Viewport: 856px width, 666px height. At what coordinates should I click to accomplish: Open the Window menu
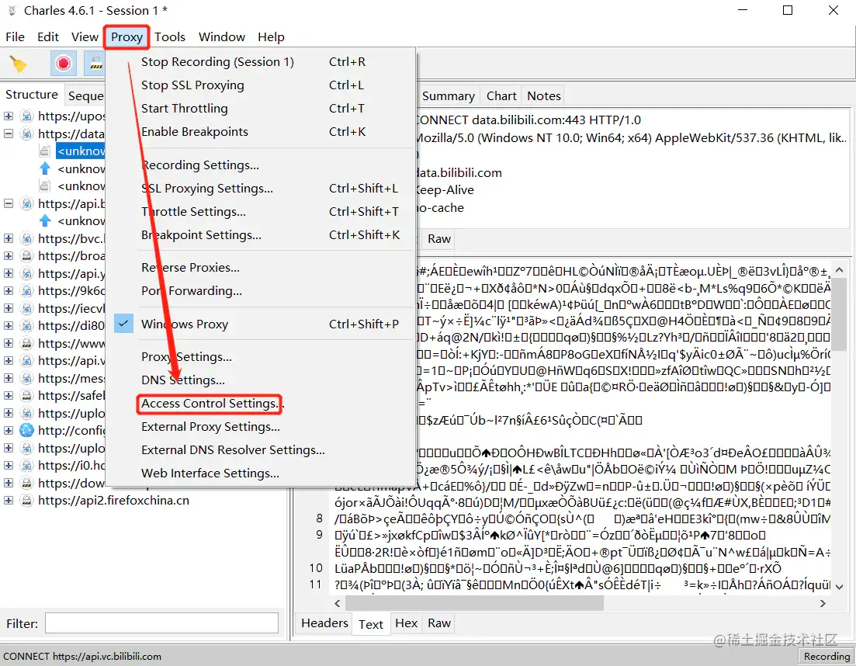222,36
